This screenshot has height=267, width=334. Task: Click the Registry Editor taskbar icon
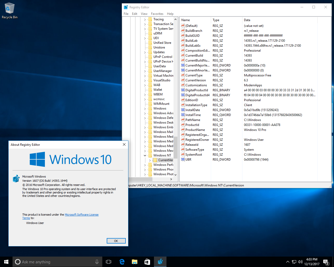tap(160, 262)
